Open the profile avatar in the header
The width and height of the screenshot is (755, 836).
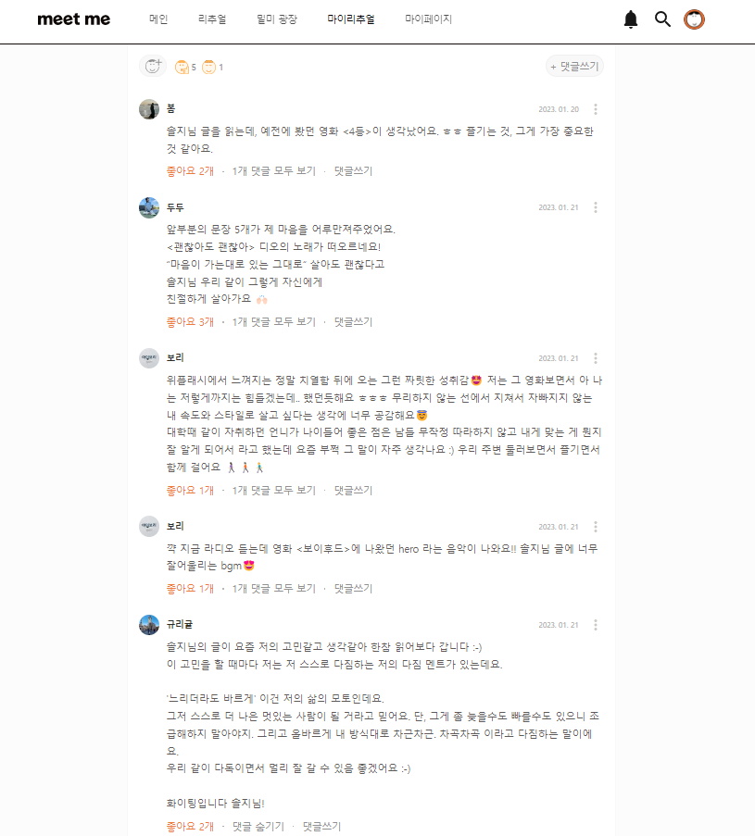[694, 19]
